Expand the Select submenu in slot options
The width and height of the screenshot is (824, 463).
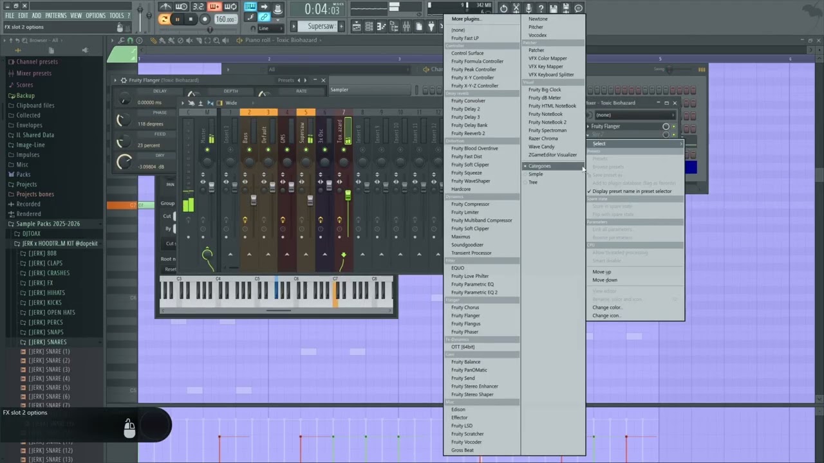point(635,144)
